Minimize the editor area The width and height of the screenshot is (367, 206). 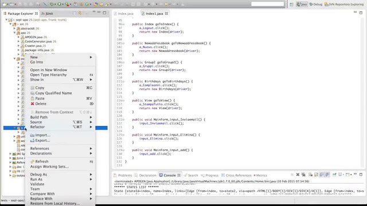355,12
